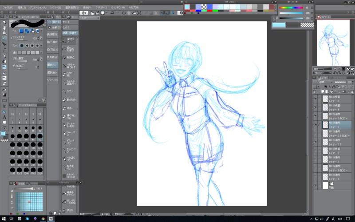
Task: Toggle visibility of レイヤー 5
Action: click(x=315, y=99)
